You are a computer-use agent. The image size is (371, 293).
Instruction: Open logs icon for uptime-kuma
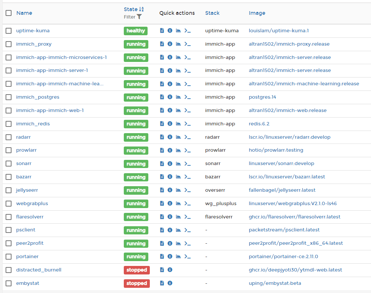[162, 30]
